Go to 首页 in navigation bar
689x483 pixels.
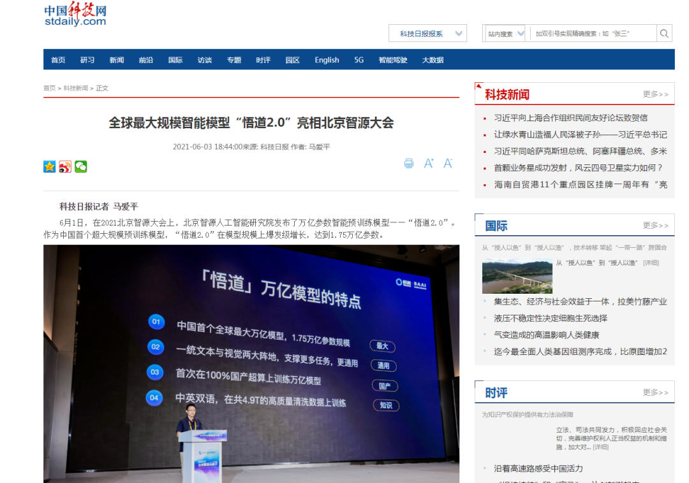coord(58,60)
